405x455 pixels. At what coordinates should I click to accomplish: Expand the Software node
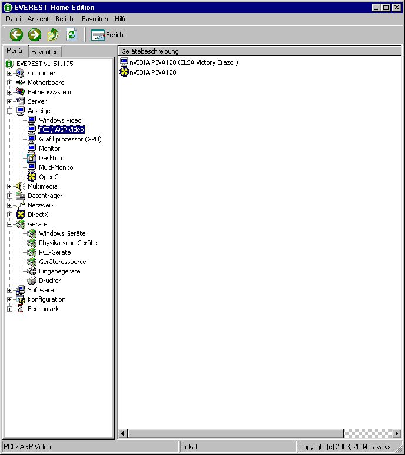point(9,290)
